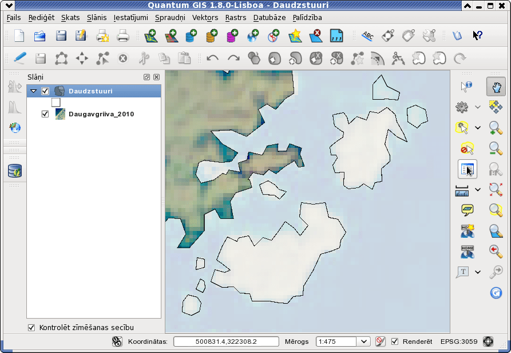The height and width of the screenshot is (353, 511).
Task: Click the Save Project As icon
Action: pos(81,36)
